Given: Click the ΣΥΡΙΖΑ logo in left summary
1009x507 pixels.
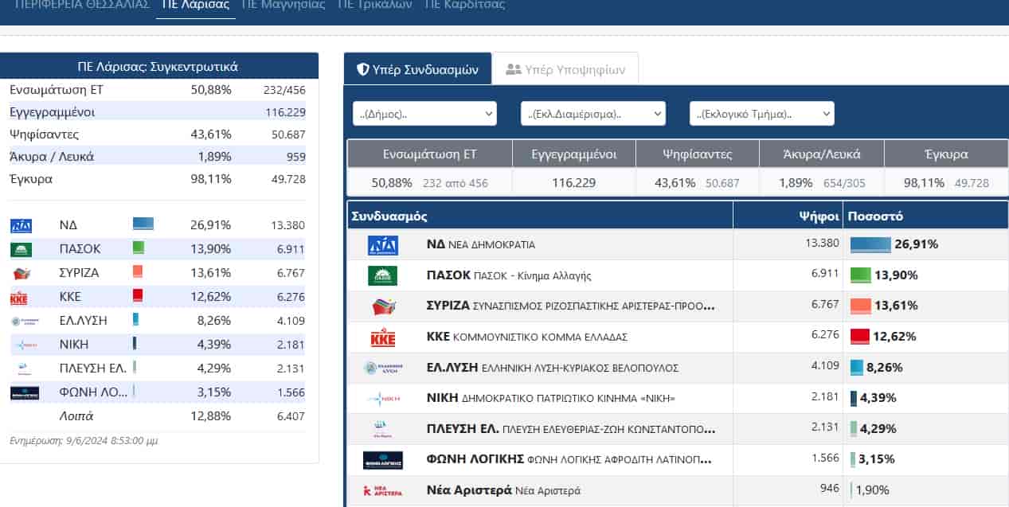Looking at the screenshot, I should pyautogui.click(x=21, y=274).
